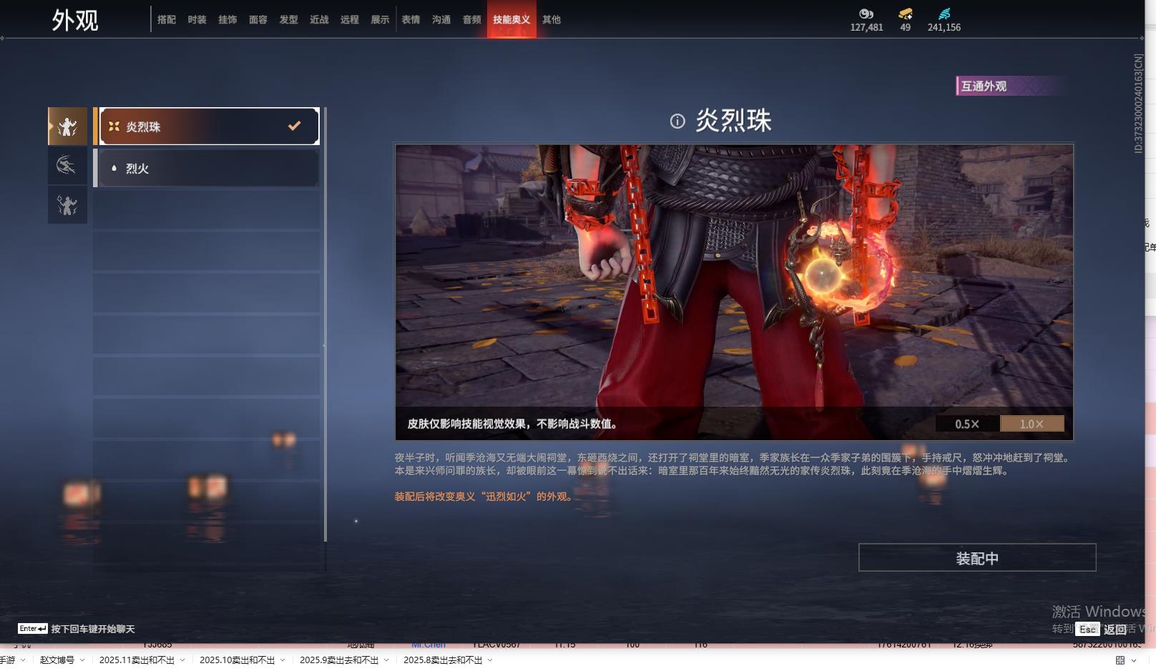Screen dimensions: 1156x671
Task: Switch to the 2025.8卖出去和不出 sheet tab
Action: tap(443, 660)
